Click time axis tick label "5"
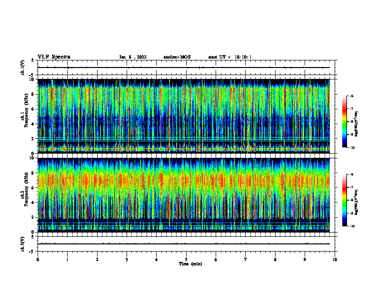This screenshot has width=377, height=291. 186,260
